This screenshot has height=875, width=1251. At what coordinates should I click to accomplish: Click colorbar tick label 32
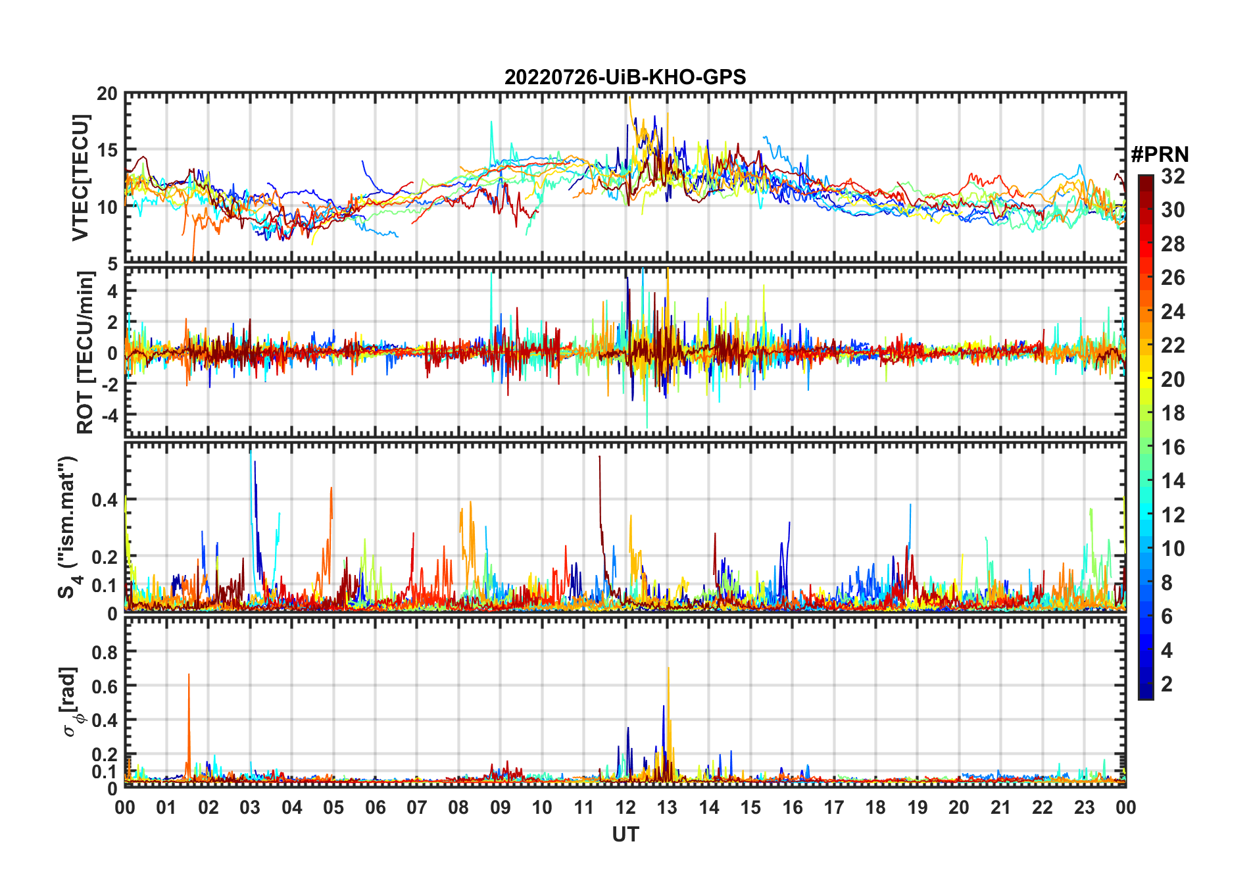click(x=1173, y=176)
